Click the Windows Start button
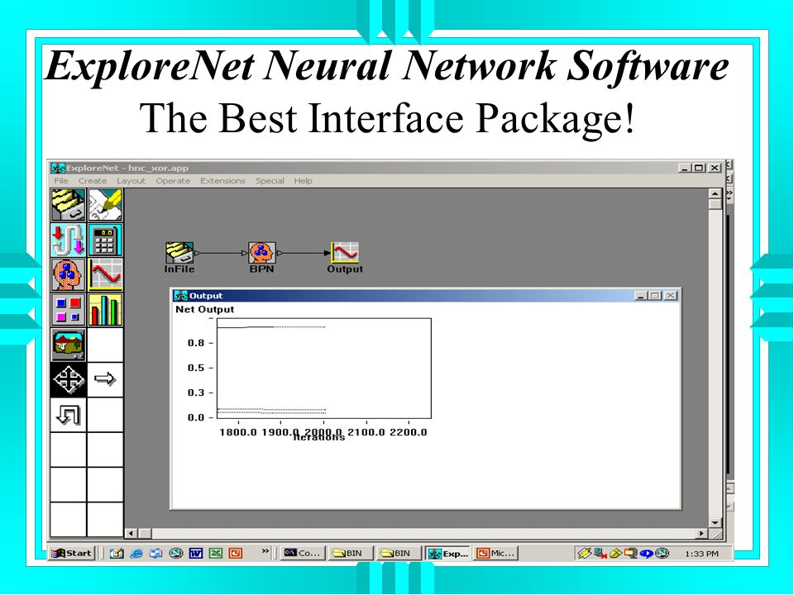The width and height of the screenshot is (794, 595). point(72,553)
